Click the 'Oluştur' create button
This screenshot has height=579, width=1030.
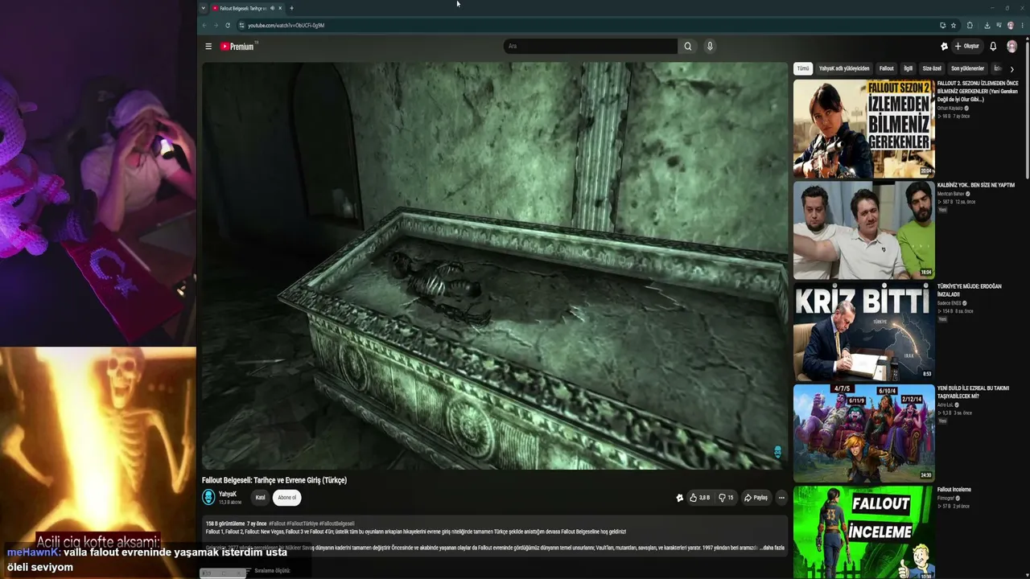pos(968,47)
